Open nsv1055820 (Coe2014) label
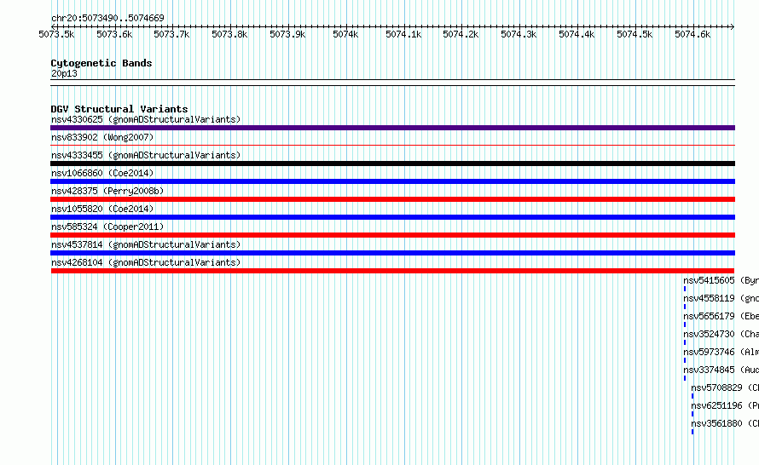The image size is (759, 465). (x=102, y=209)
